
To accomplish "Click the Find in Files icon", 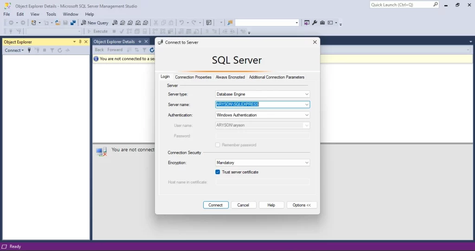I will click(x=230, y=23).
